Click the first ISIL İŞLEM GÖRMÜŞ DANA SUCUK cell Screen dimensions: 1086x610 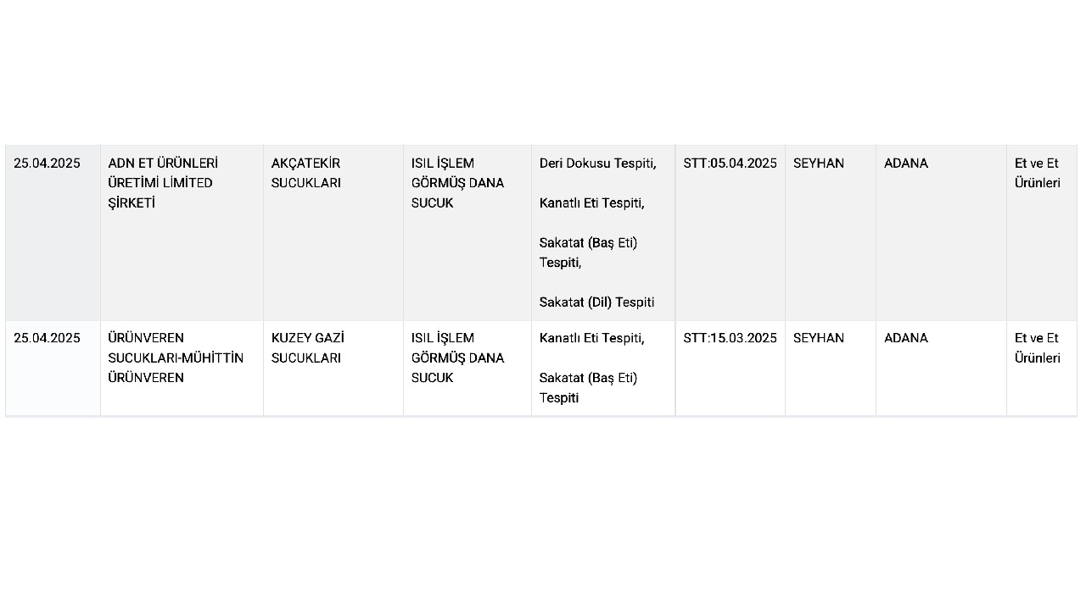[x=467, y=233]
